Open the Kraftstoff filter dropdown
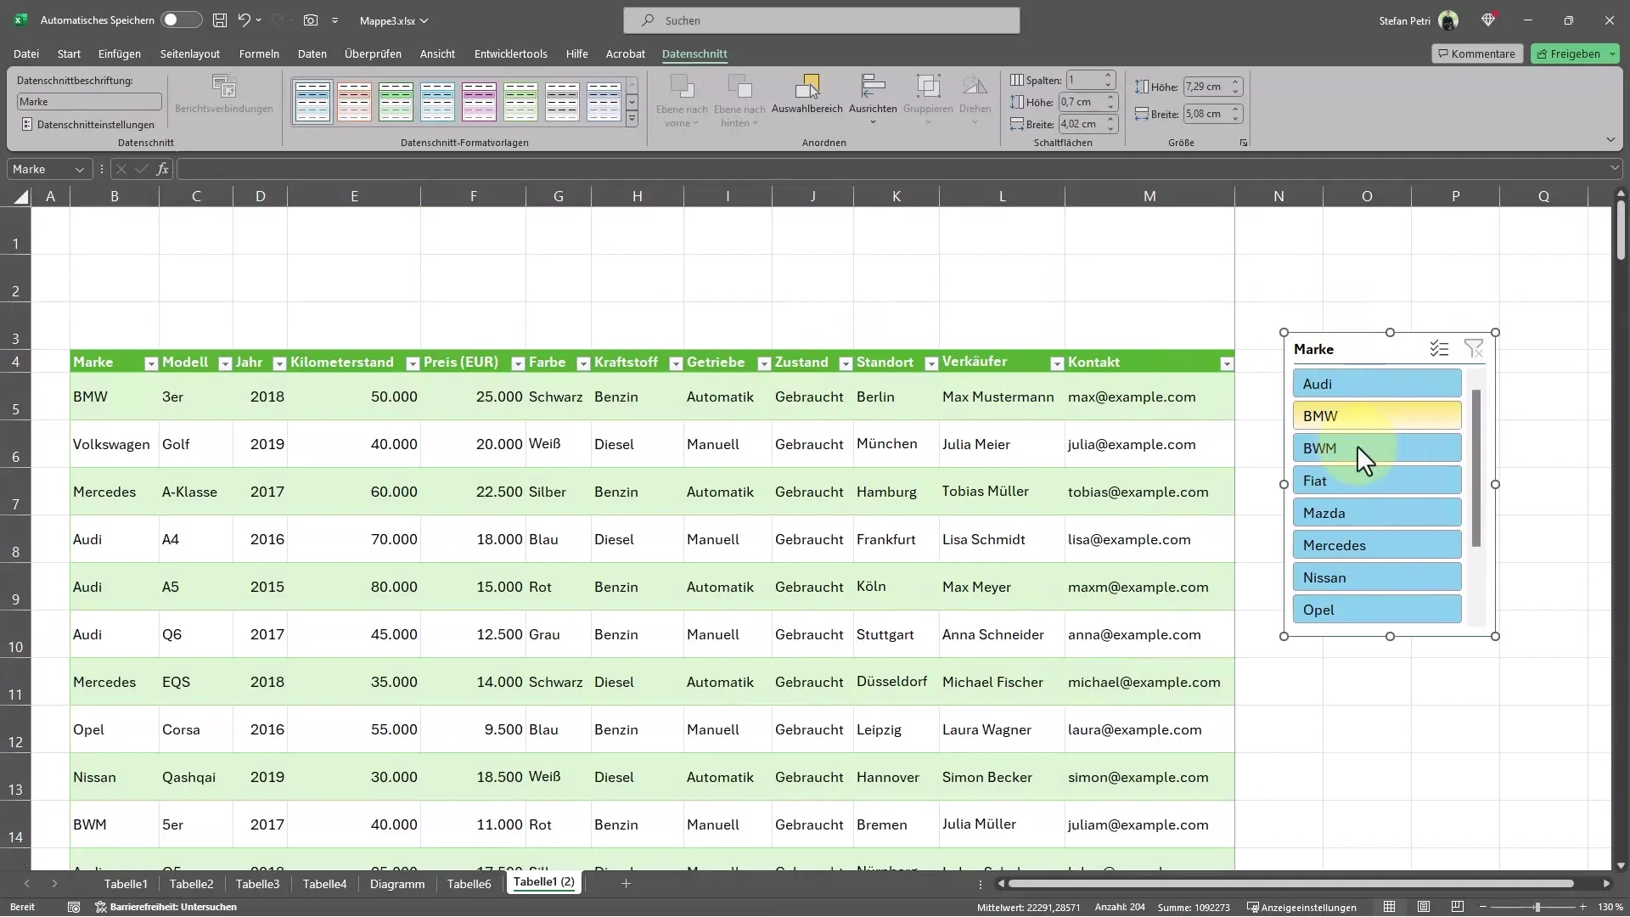1630x917 pixels. 676,363
